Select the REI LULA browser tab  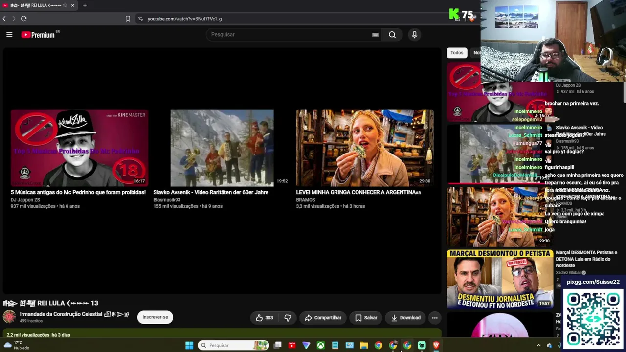[39, 5]
